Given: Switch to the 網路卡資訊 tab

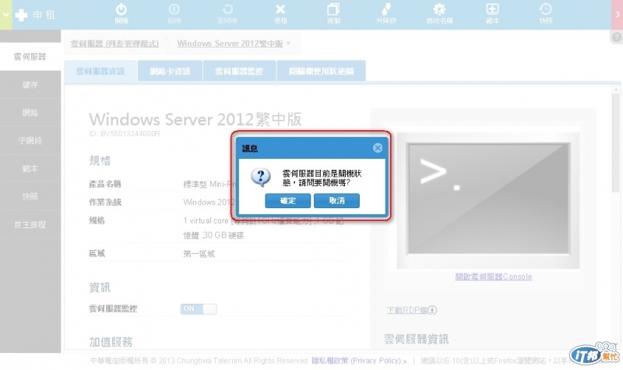Looking at the screenshot, I should pyautogui.click(x=170, y=71).
